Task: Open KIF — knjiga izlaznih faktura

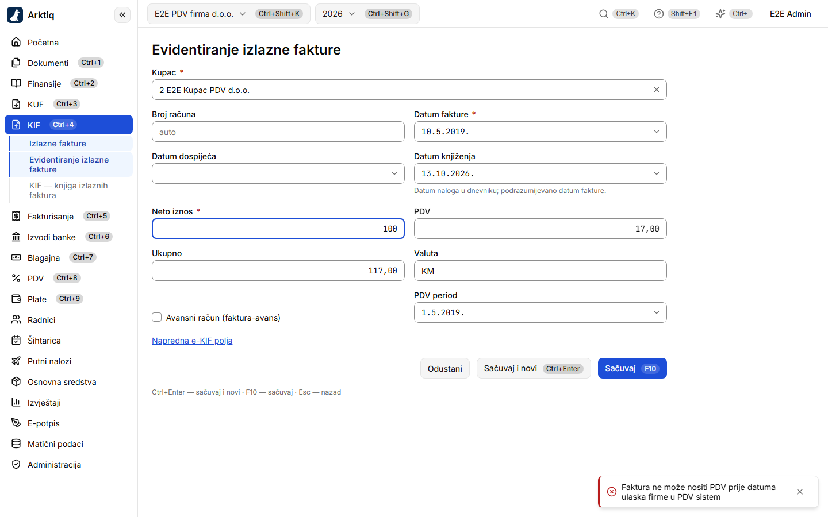Action: coord(71,190)
